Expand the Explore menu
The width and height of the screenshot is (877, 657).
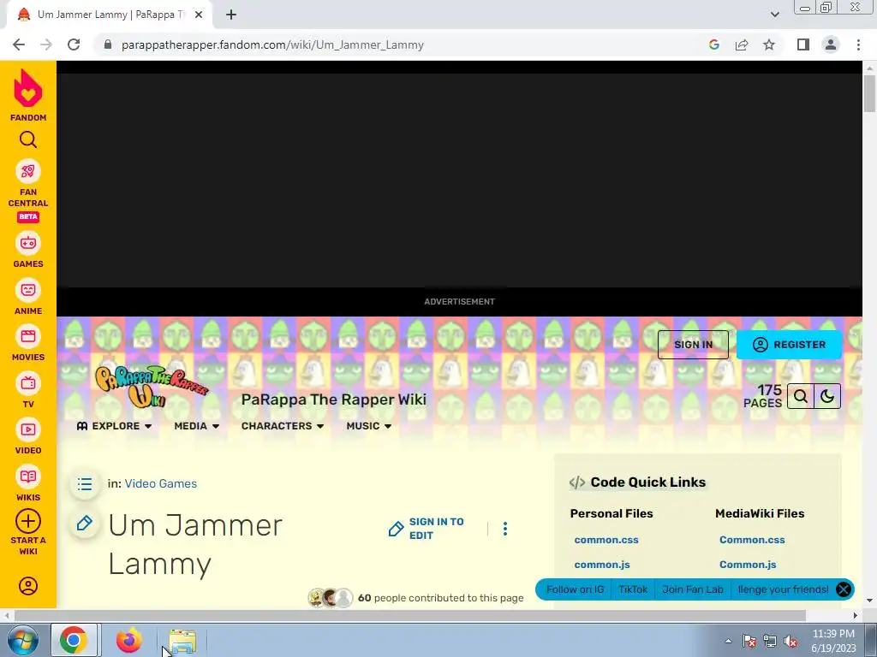coord(114,426)
